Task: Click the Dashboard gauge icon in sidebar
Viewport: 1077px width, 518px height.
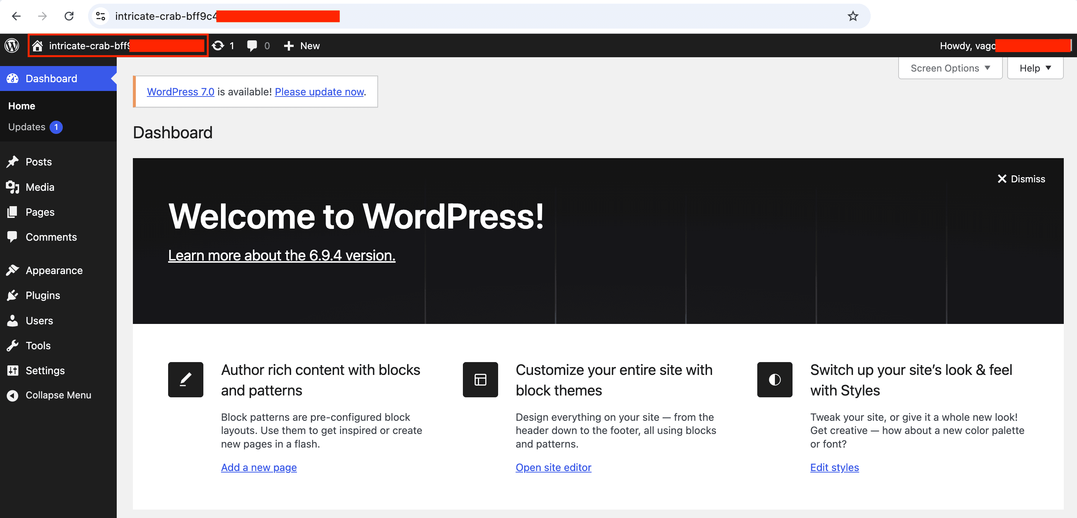Action: [12, 79]
